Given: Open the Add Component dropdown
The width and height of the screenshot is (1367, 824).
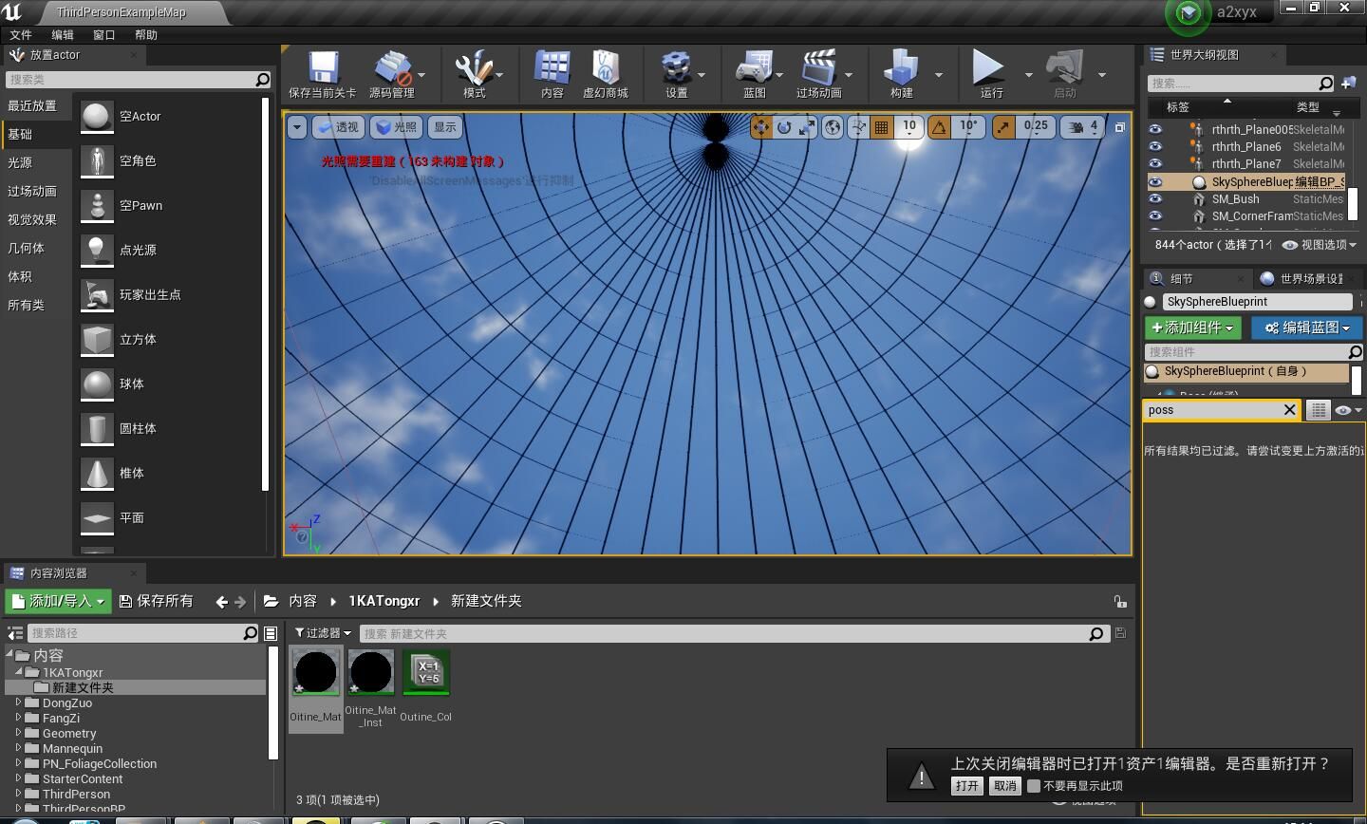Looking at the screenshot, I should (x=1193, y=328).
